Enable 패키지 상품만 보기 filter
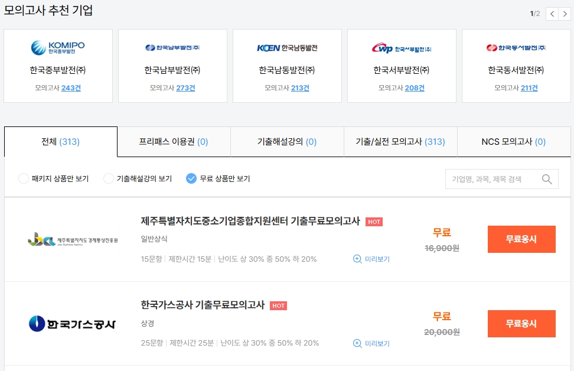Viewport: 574px width, 371px height. click(x=24, y=178)
